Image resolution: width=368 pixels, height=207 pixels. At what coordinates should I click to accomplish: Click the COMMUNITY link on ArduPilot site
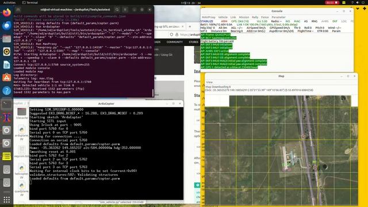click(x=174, y=42)
